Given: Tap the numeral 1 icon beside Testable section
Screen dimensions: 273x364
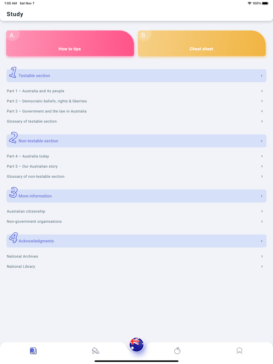Looking at the screenshot, I should tap(13, 73).
